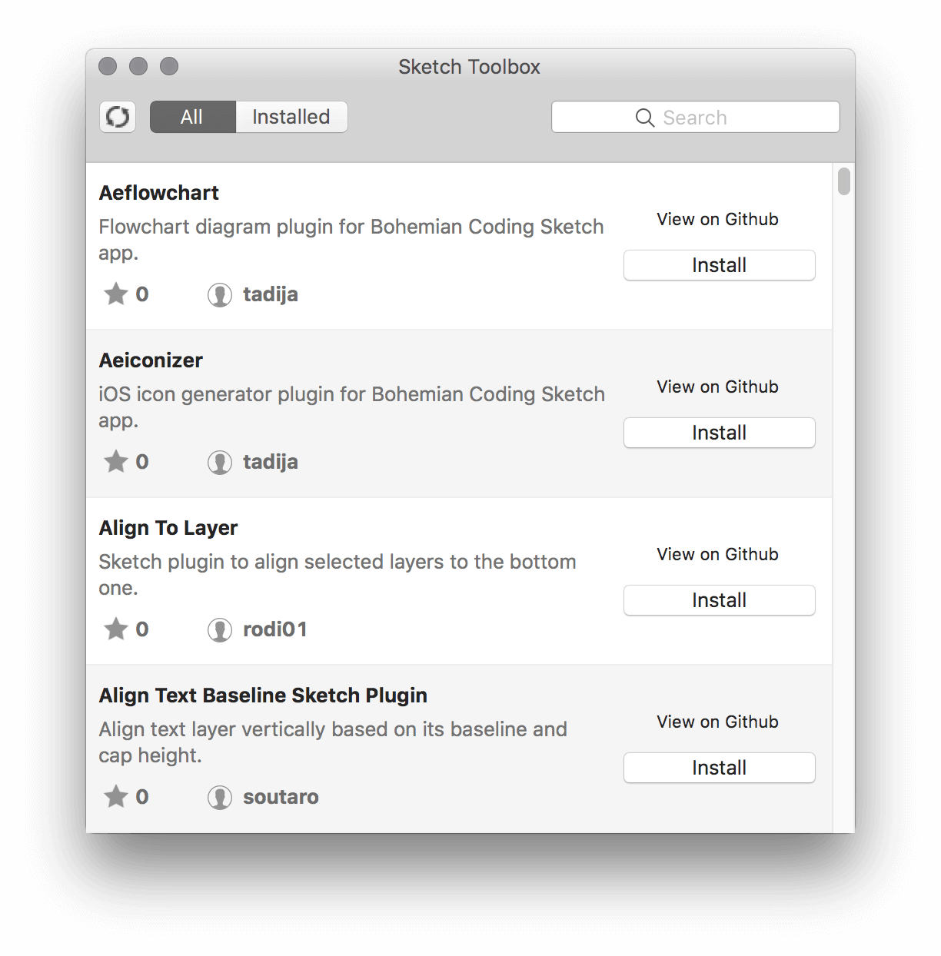Install the Aeflowchart plugin
Image resolution: width=941 pixels, height=956 pixels.
(718, 265)
